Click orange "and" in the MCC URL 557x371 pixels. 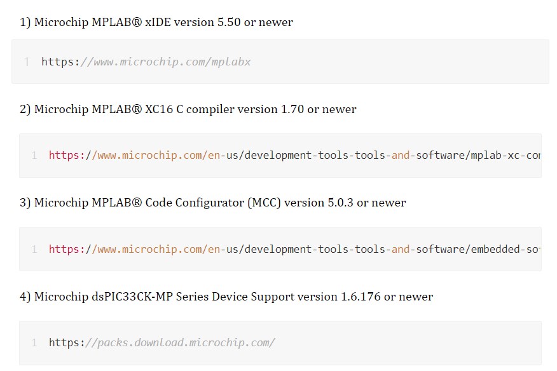[401, 249]
